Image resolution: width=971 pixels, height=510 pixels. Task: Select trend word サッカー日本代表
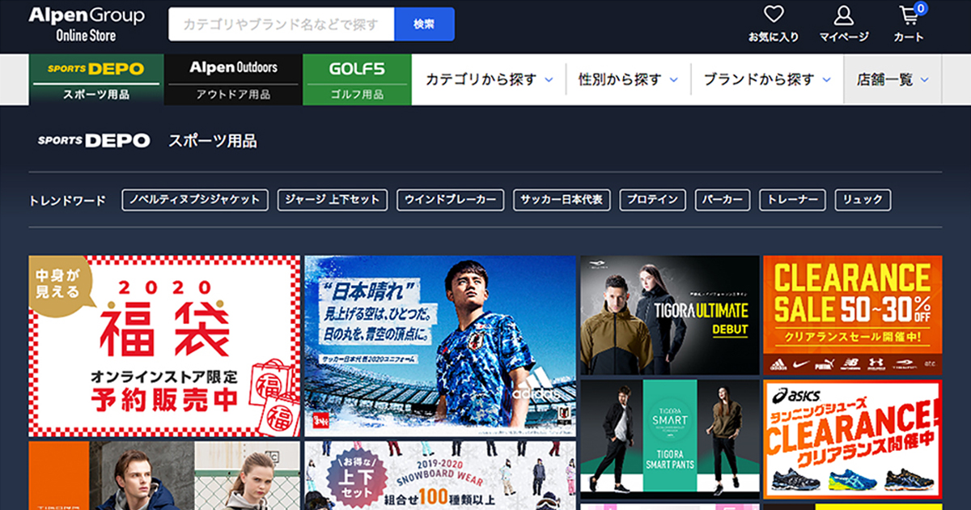coord(562,200)
